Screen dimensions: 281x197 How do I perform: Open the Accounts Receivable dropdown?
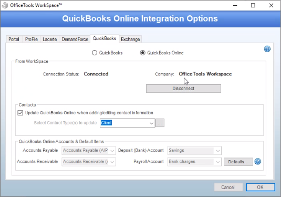click(89, 162)
